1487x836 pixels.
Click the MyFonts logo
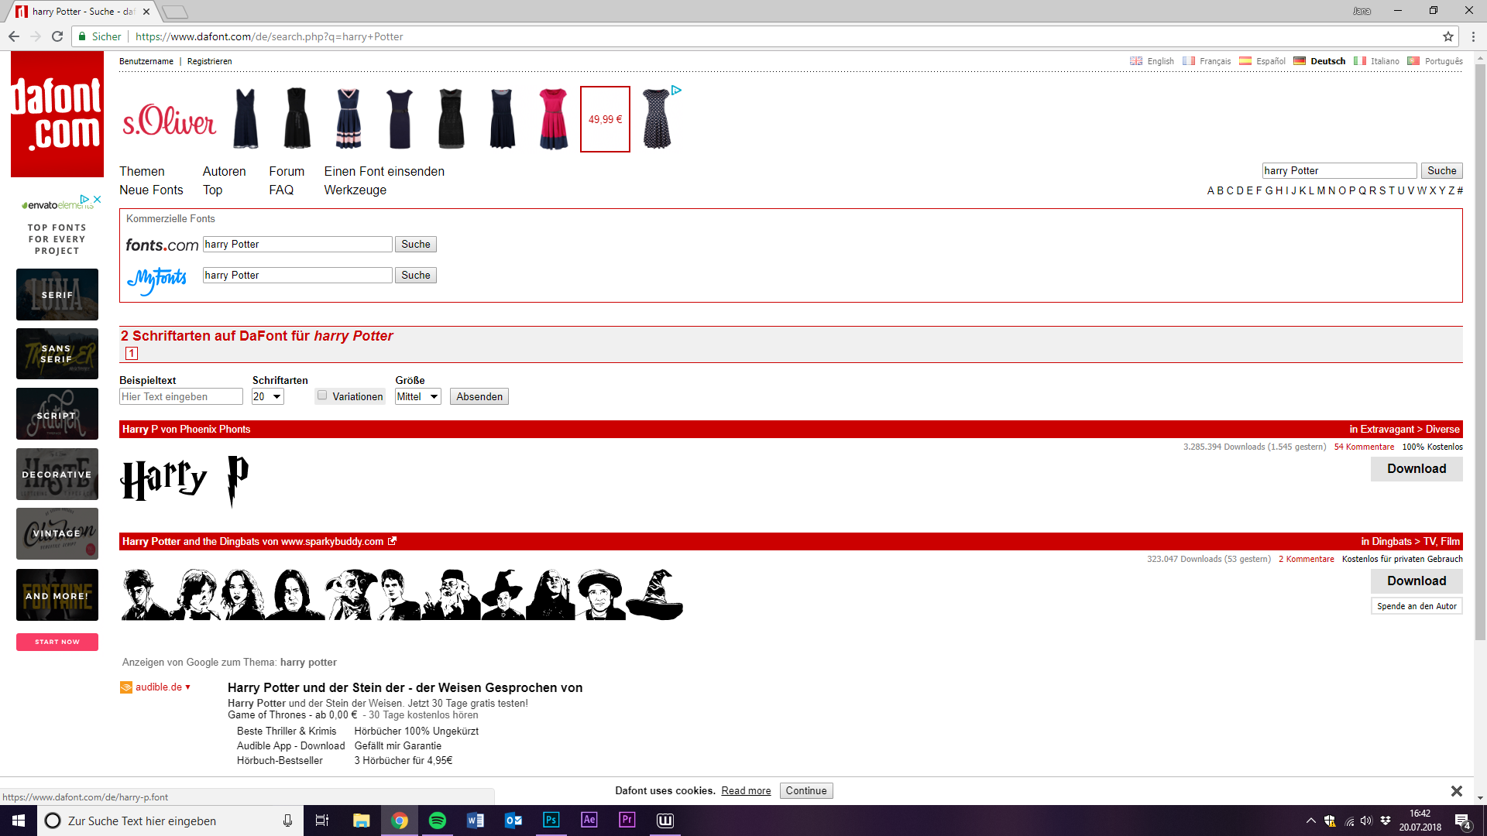(x=156, y=279)
